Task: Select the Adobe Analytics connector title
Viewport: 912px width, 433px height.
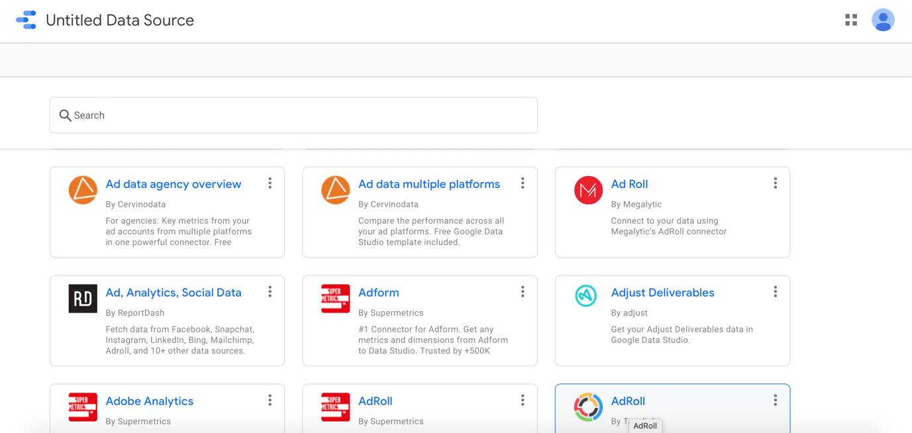Action: (x=150, y=401)
